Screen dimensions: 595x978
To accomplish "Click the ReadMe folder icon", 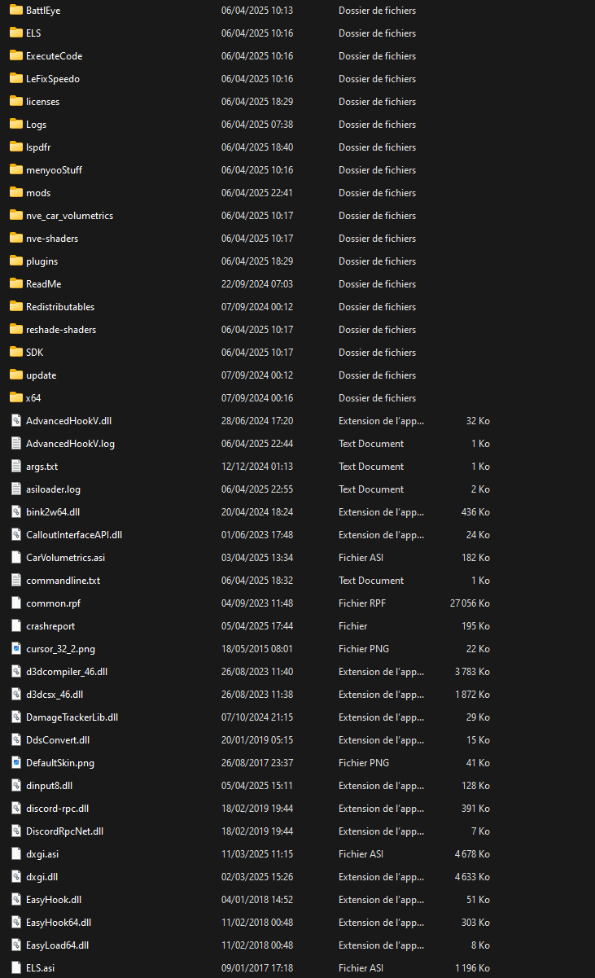I will click(x=16, y=284).
